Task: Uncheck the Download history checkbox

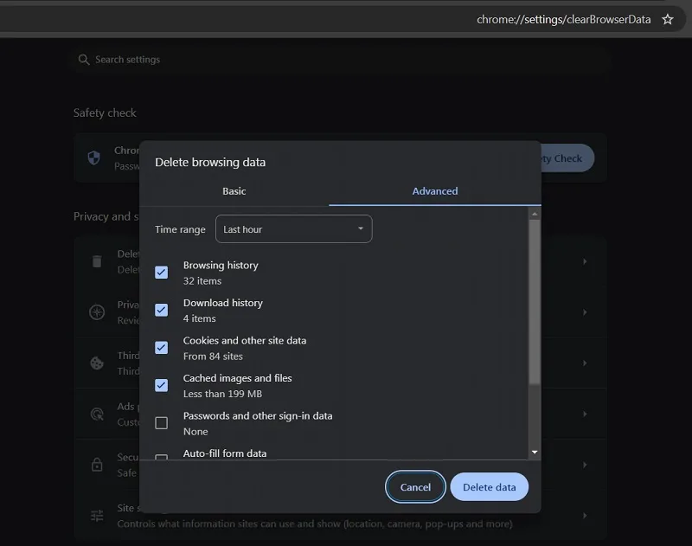Action: 162,310
